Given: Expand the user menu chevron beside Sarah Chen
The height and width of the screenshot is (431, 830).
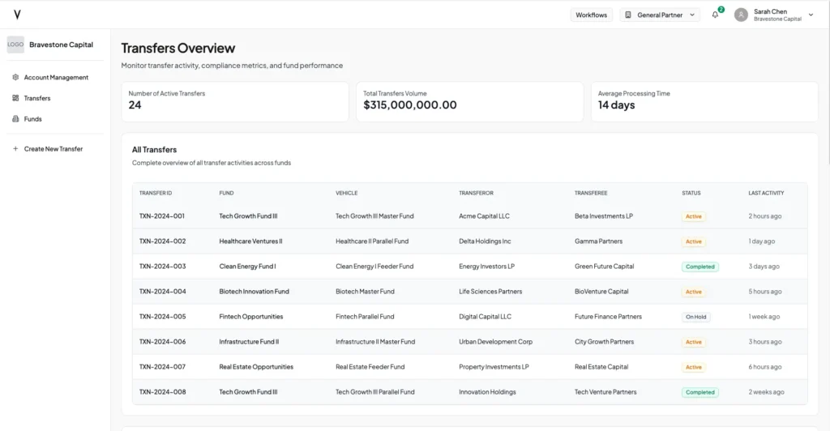Looking at the screenshot, I should point(811,15).
